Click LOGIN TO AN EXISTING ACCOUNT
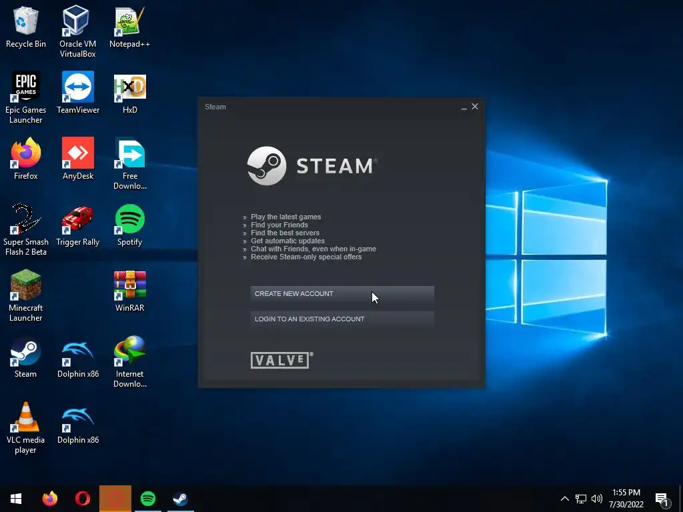The width and height of the screenshot is (683, 512). coord(342,319)
